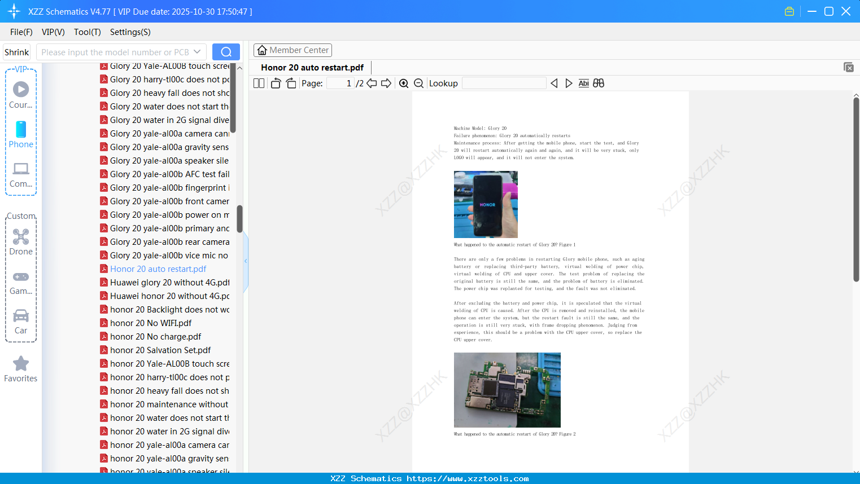This screenshot has height=484, width=860.
Task: Open the yellow toolbox icon in the title bar
Action: point(789,11)
